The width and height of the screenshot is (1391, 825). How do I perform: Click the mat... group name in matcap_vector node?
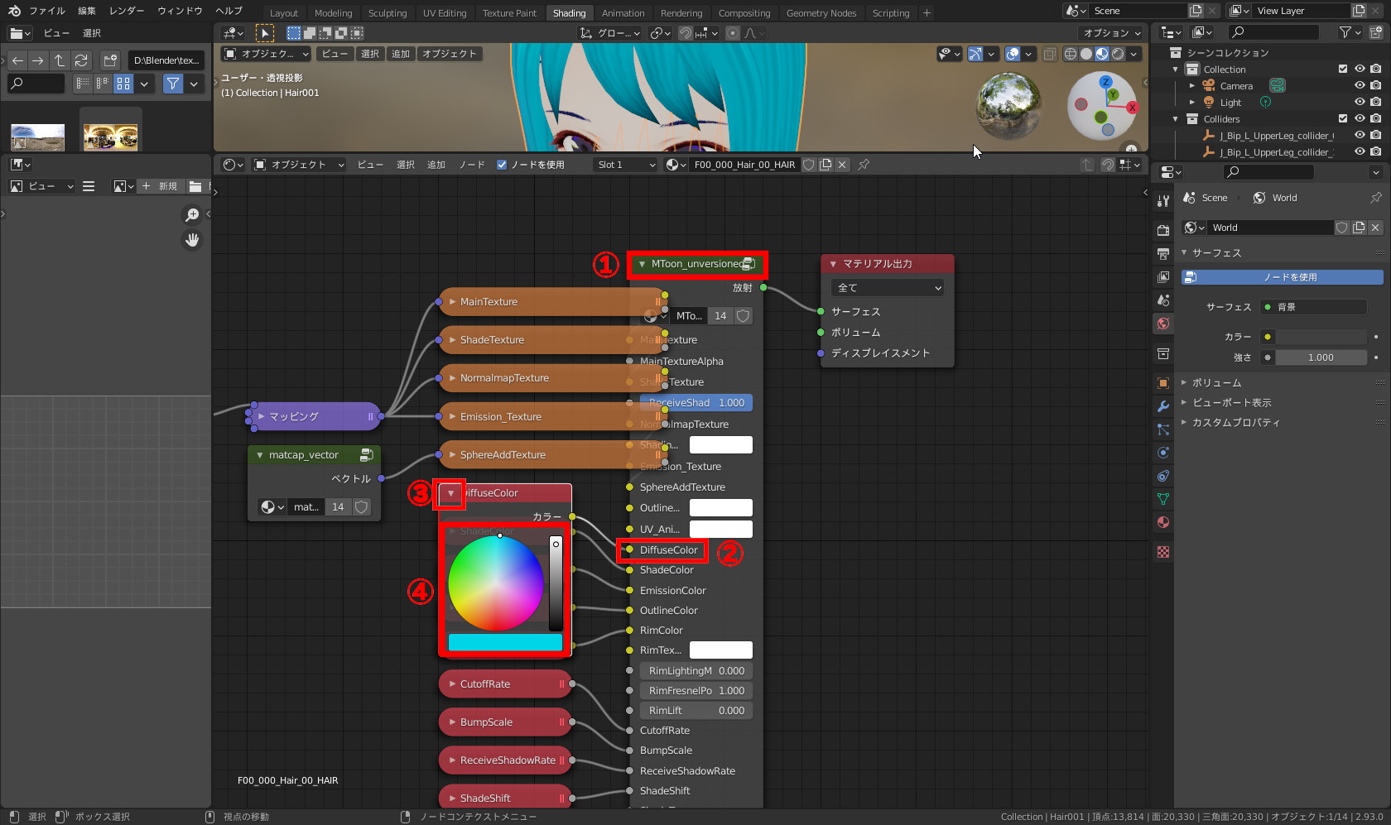tap(306, 507)
